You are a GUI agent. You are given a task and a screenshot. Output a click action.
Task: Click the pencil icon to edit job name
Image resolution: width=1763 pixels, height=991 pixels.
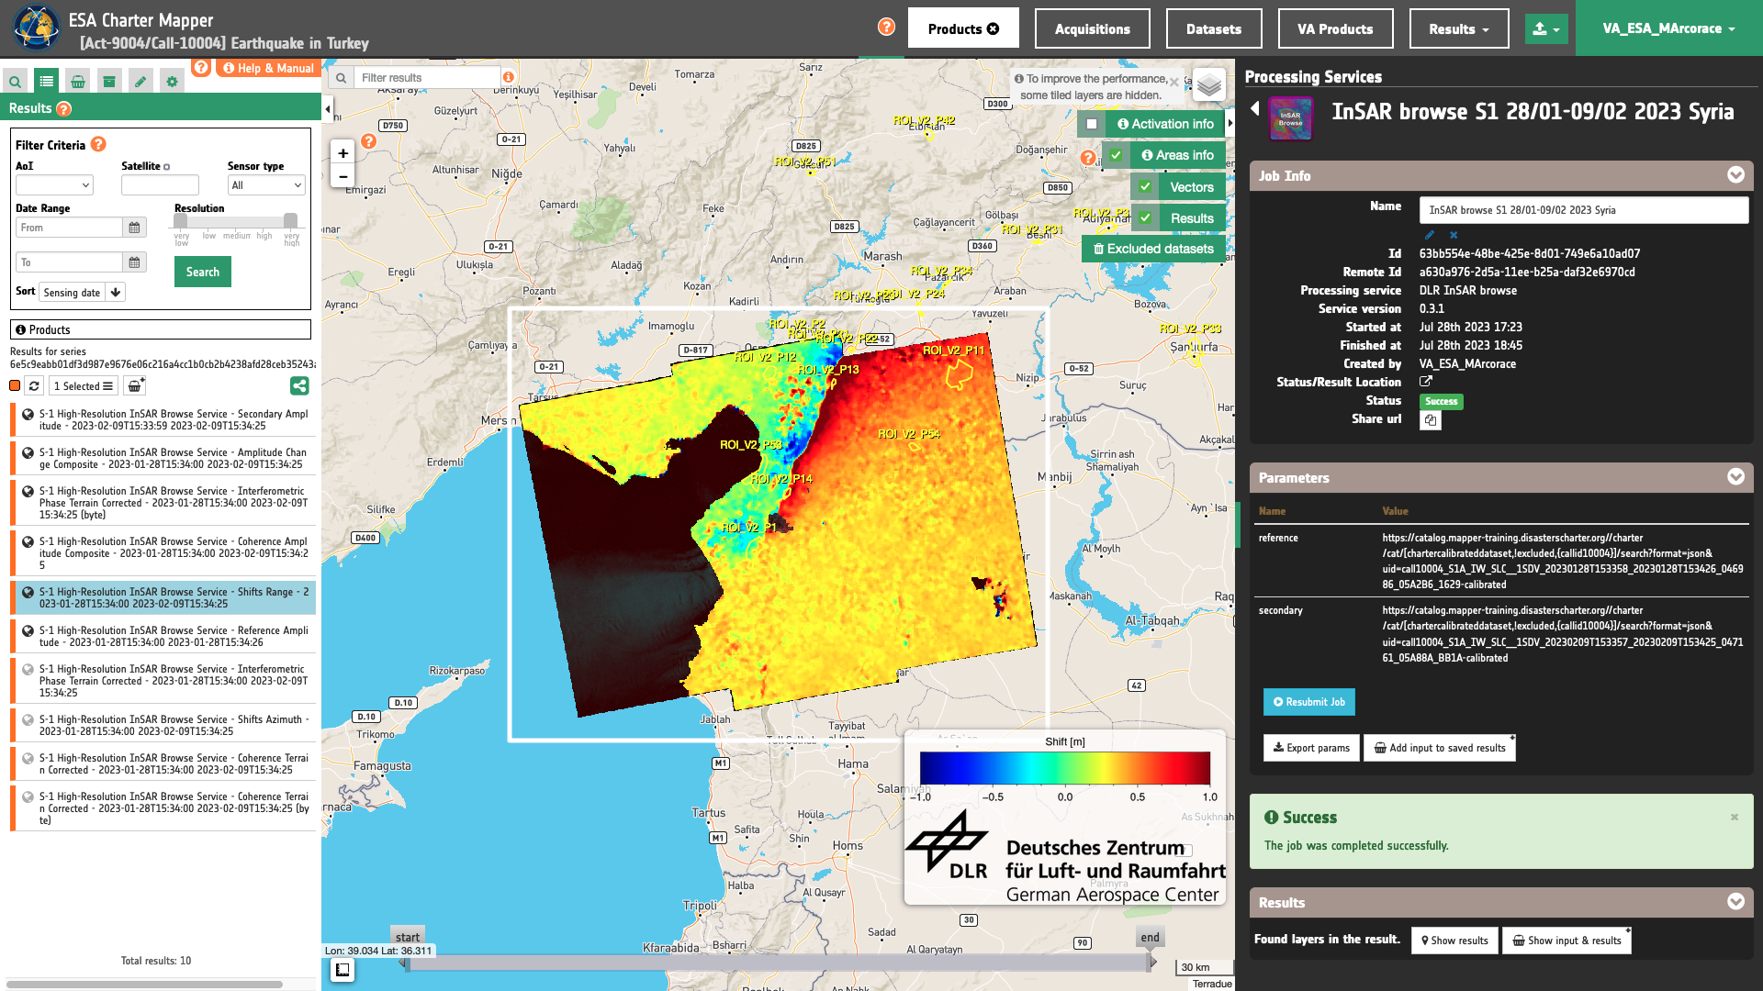[x=1430, y=235]
